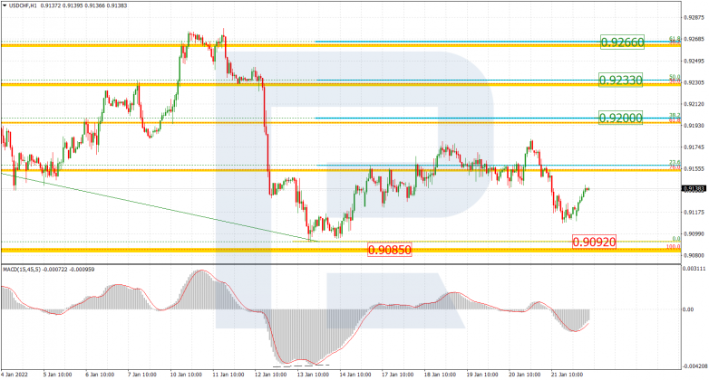Viewport: 709px width, 380px height.
Task: Select the current price marker 0.91383
Action: click(x=694, y=189)
